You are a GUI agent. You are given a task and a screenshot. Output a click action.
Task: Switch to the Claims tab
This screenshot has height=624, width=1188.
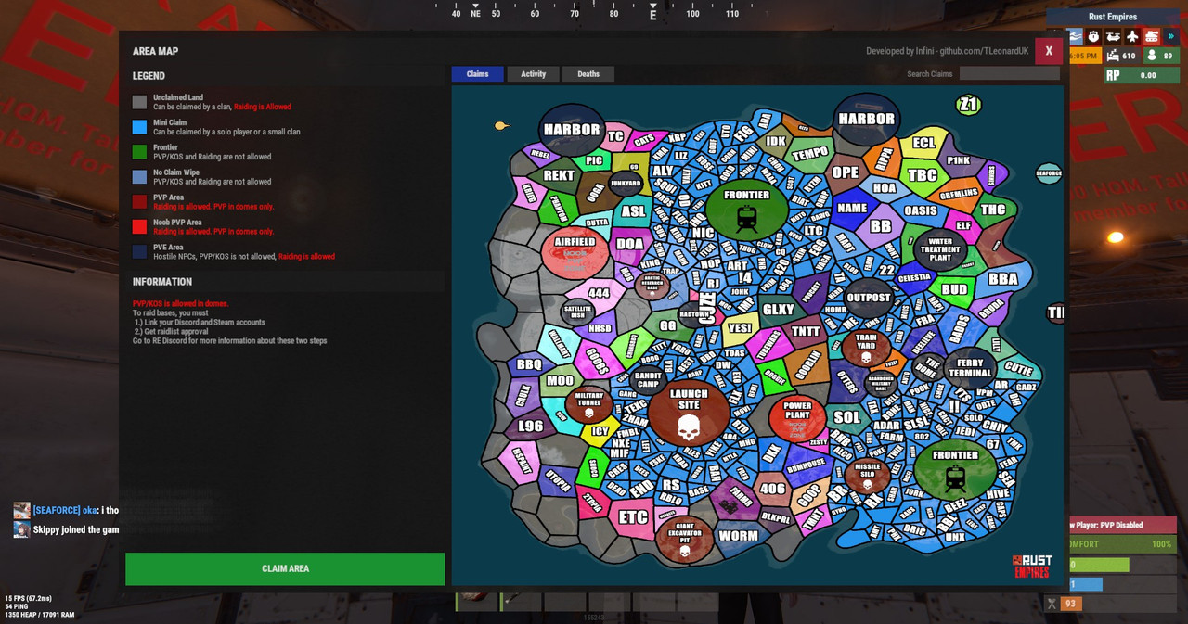tap(477, 74)
